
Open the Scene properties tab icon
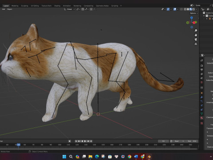(202, 78)
